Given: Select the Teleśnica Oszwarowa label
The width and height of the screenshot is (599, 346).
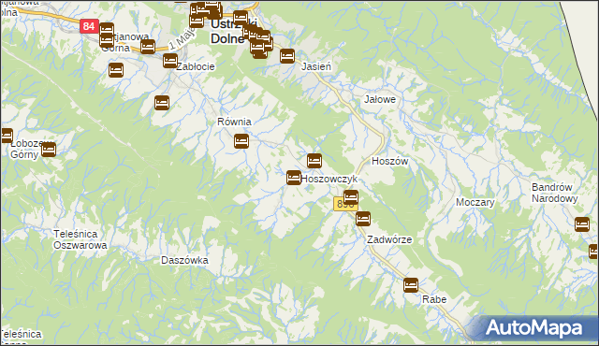Looking at the screenshot, I should 80,239.
